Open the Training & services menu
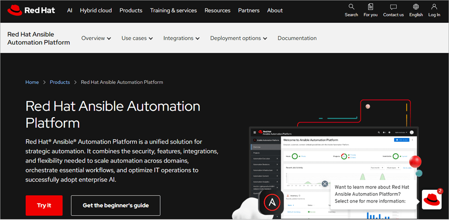Screen dimensions: 449x220 tap(173, 11)
